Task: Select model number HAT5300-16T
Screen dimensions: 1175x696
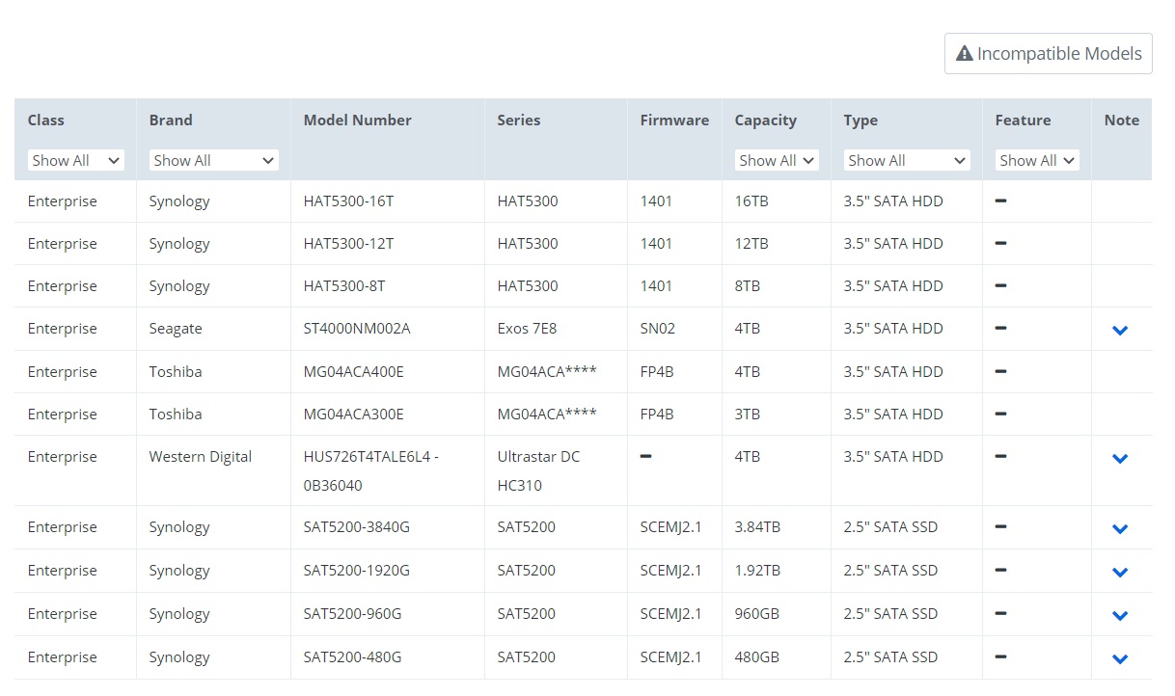Action: click(349, 201)
